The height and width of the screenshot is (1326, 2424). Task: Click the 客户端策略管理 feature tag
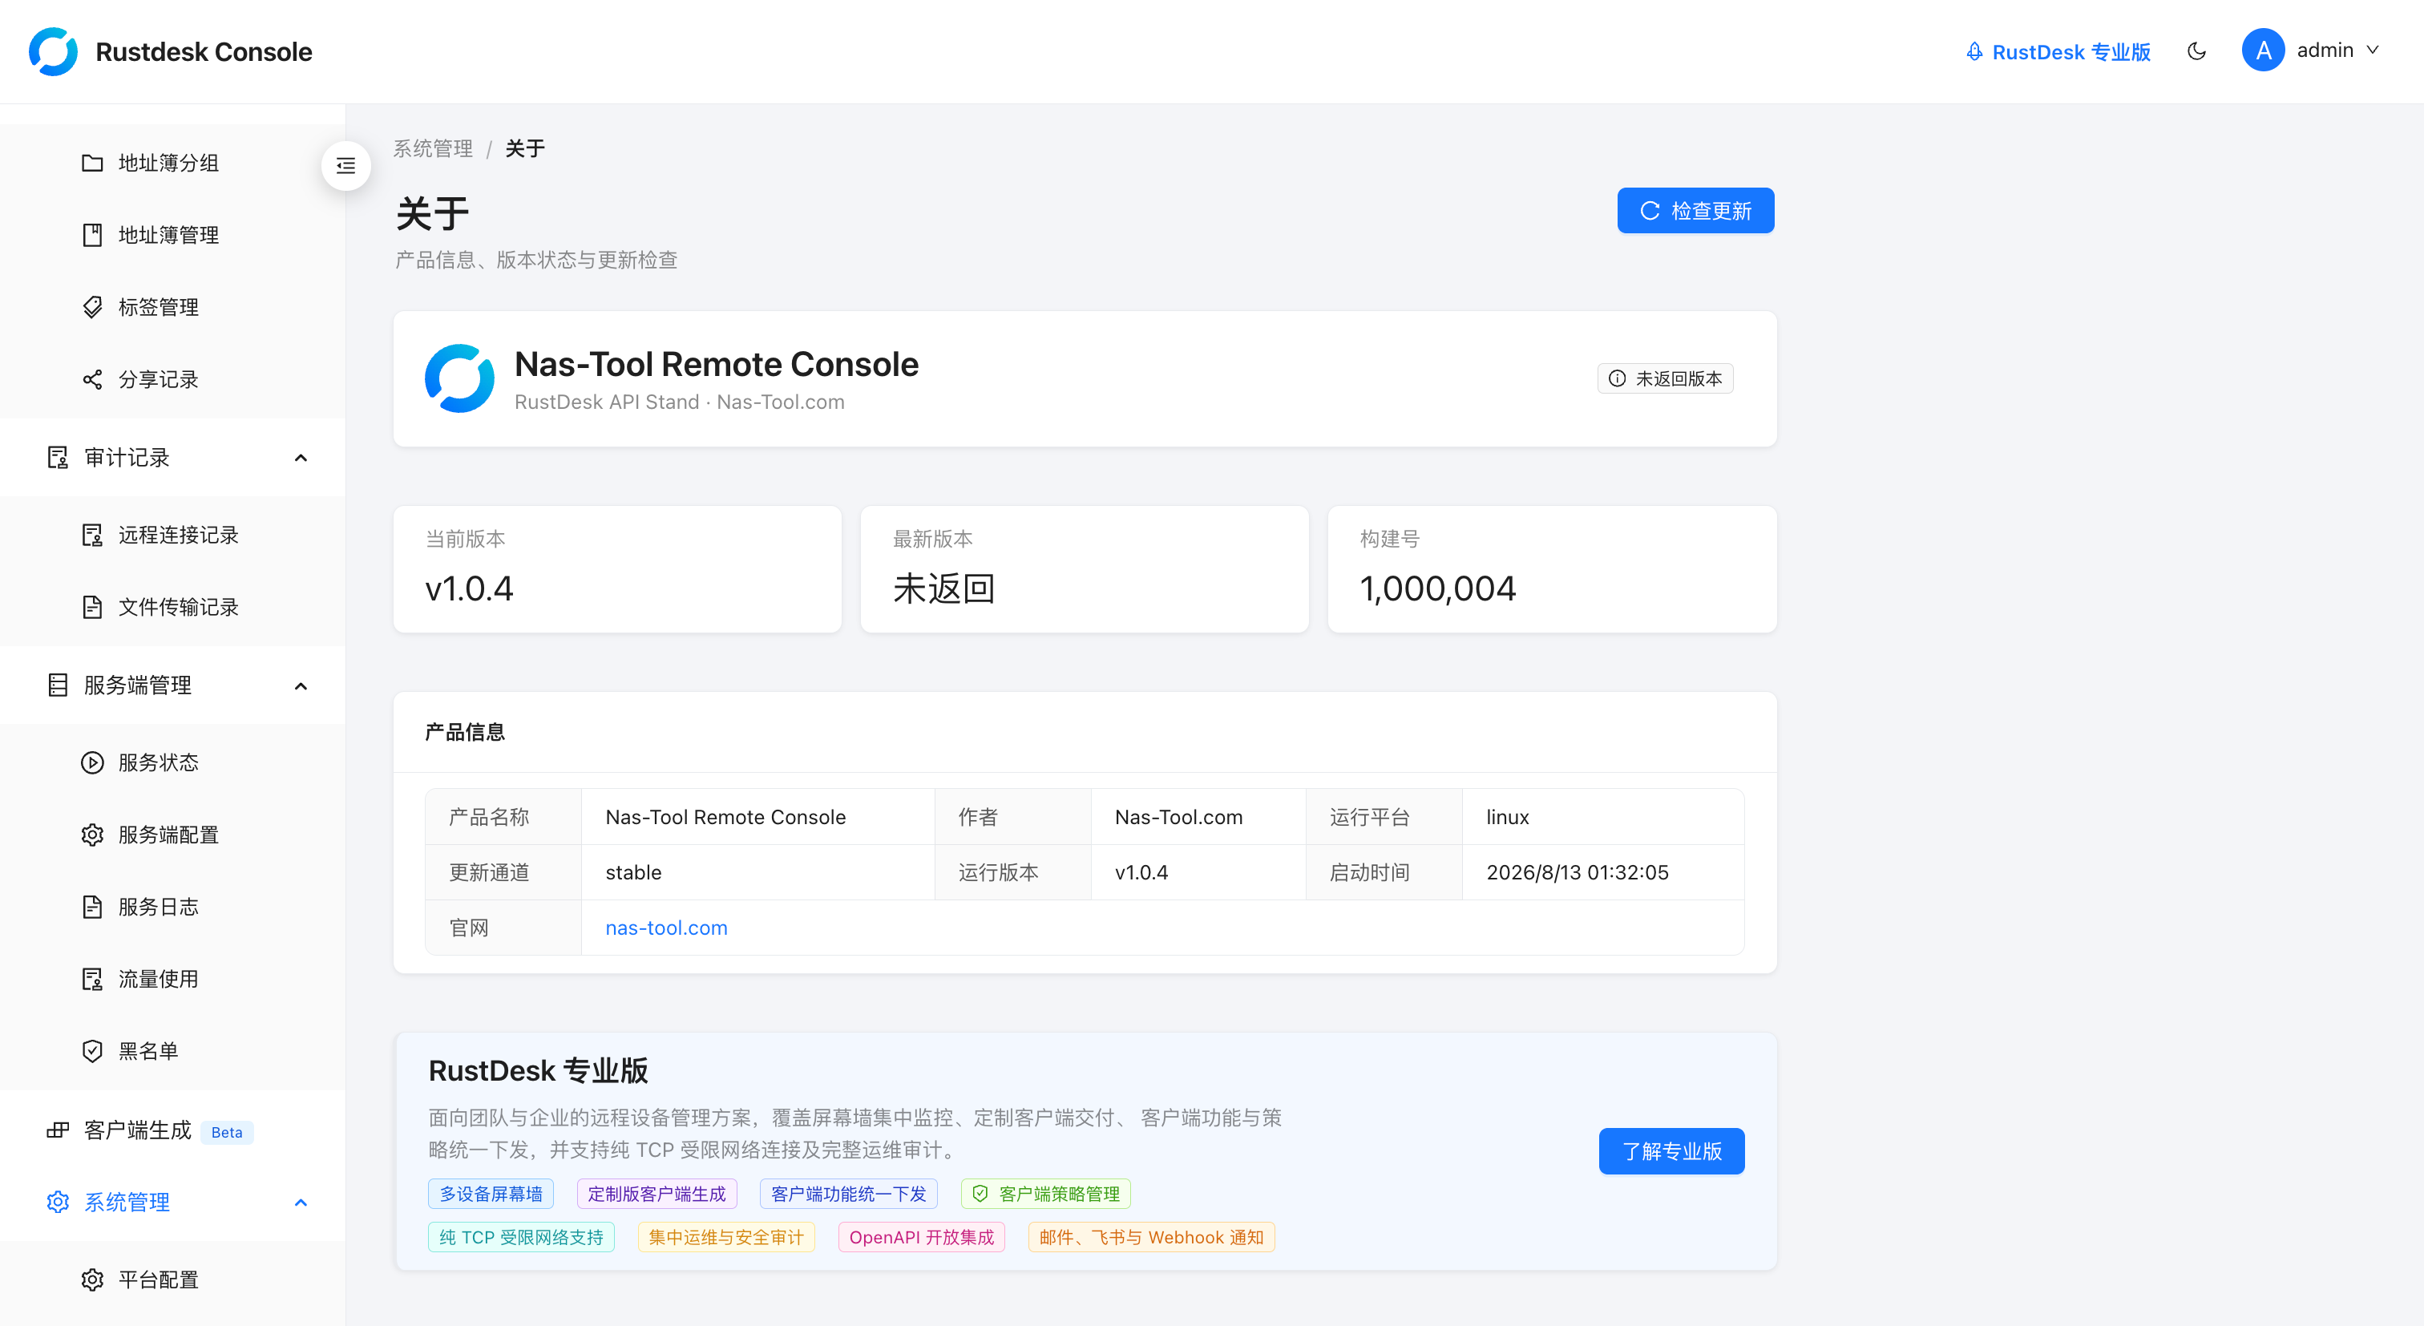click(x=1045, y=1195)
